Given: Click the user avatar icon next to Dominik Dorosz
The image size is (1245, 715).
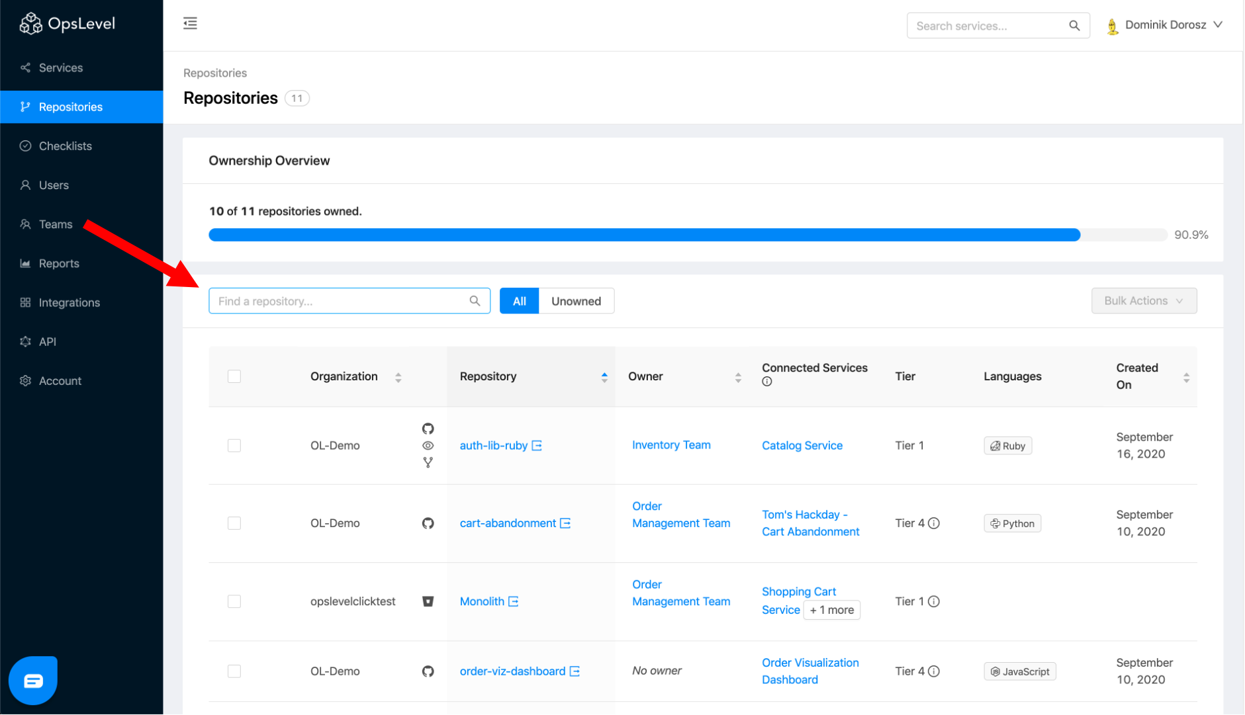Looking at the screenshot, I should pos(1112,26).
